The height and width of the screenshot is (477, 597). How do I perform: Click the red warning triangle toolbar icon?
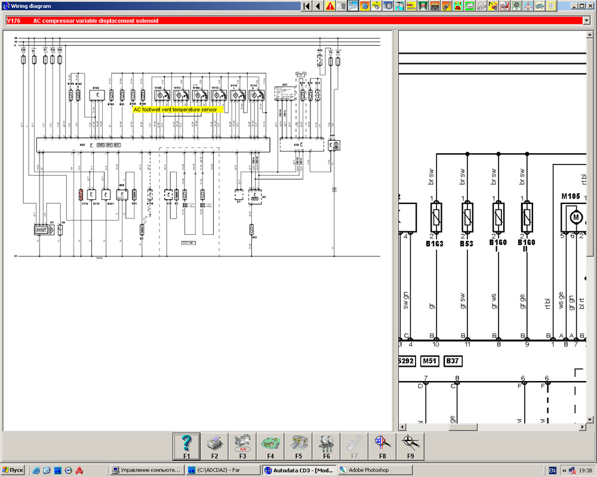(330, 6)
